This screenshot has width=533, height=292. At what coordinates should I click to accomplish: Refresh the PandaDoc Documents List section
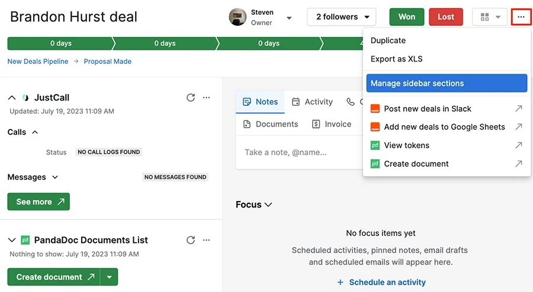[191, 240]
